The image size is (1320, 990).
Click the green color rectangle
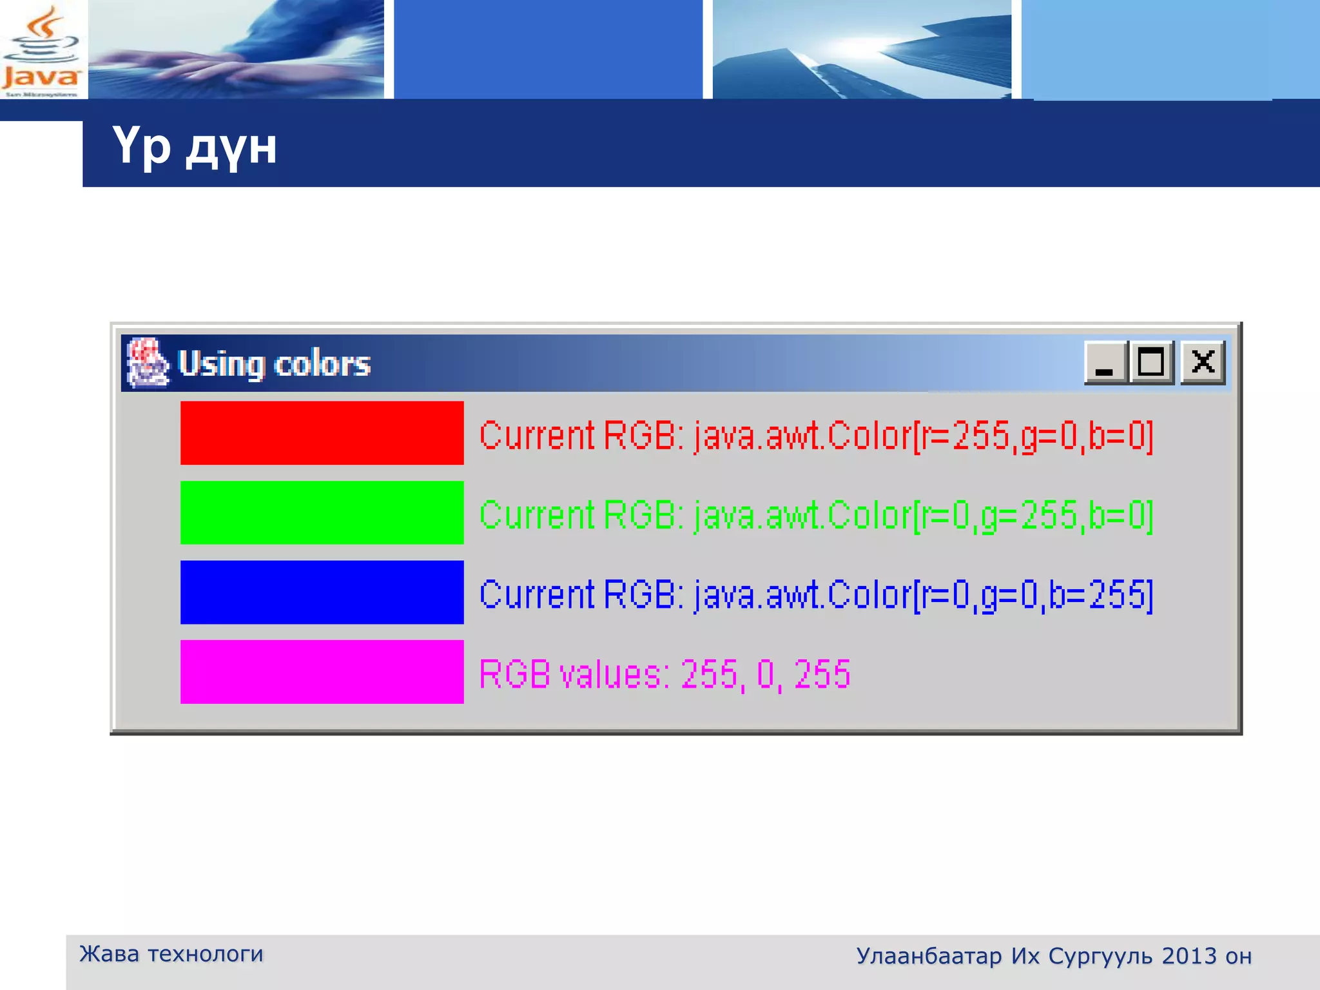(322, 512)
